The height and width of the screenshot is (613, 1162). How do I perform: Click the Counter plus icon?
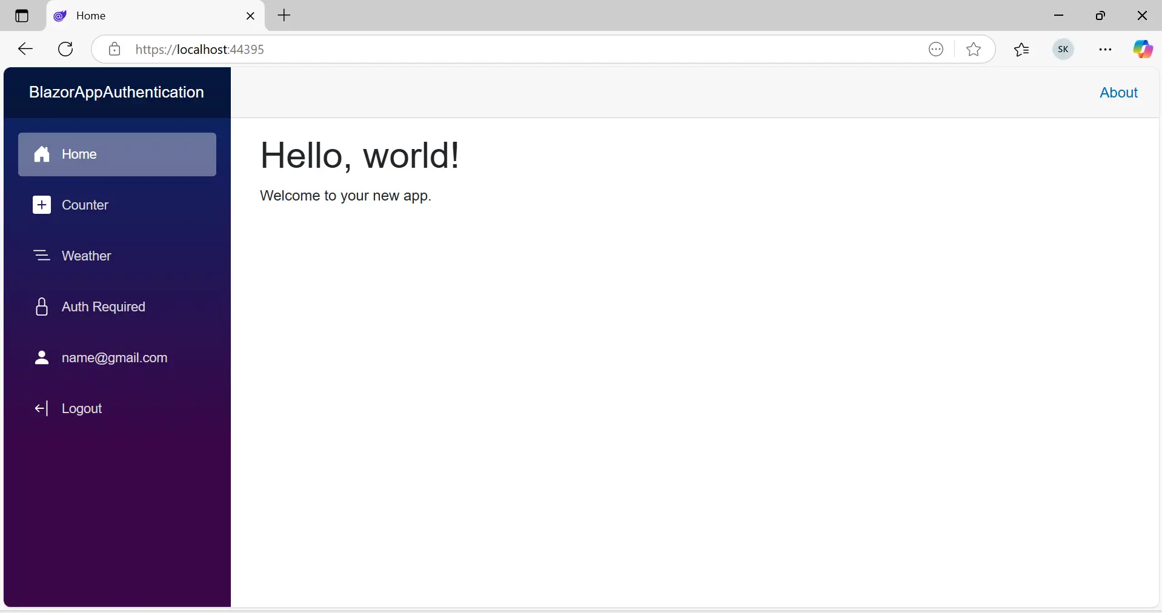coord(41,205)
